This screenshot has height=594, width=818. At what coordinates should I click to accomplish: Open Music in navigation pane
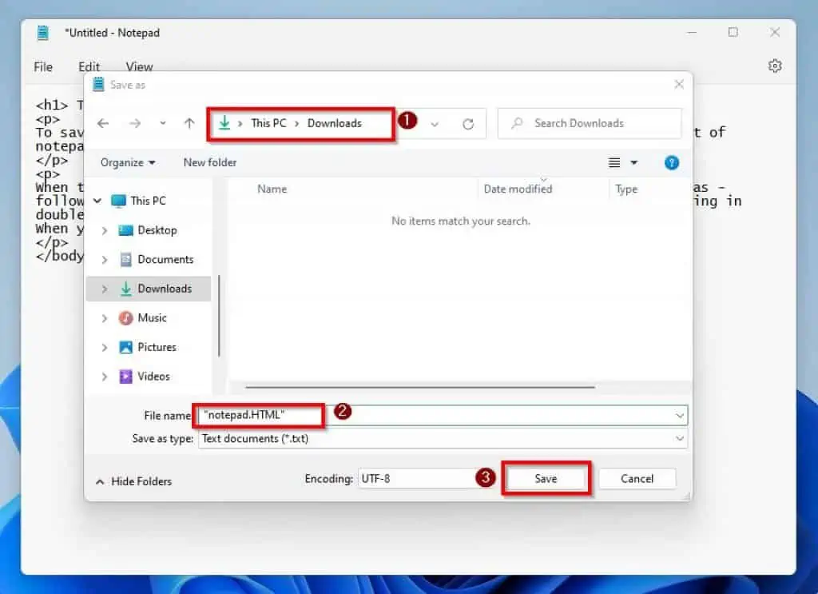click(x=152, y=318)
